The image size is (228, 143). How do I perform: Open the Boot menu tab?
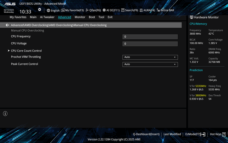point(92,17)
